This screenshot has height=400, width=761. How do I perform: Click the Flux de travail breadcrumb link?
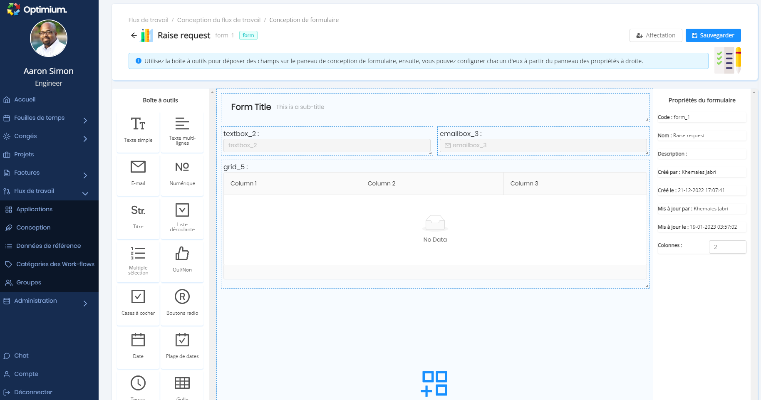pyautogui.click(x=148, y=20)
